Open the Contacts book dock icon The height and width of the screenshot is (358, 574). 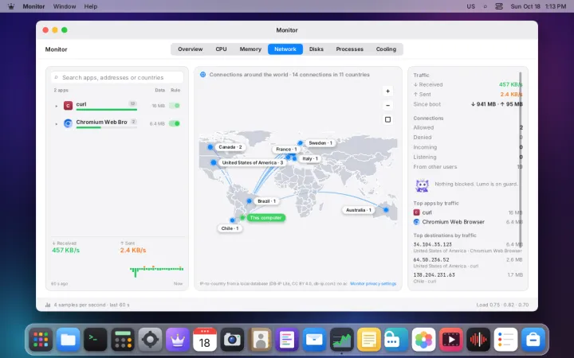pyautogui.click(x=260, y=340)
